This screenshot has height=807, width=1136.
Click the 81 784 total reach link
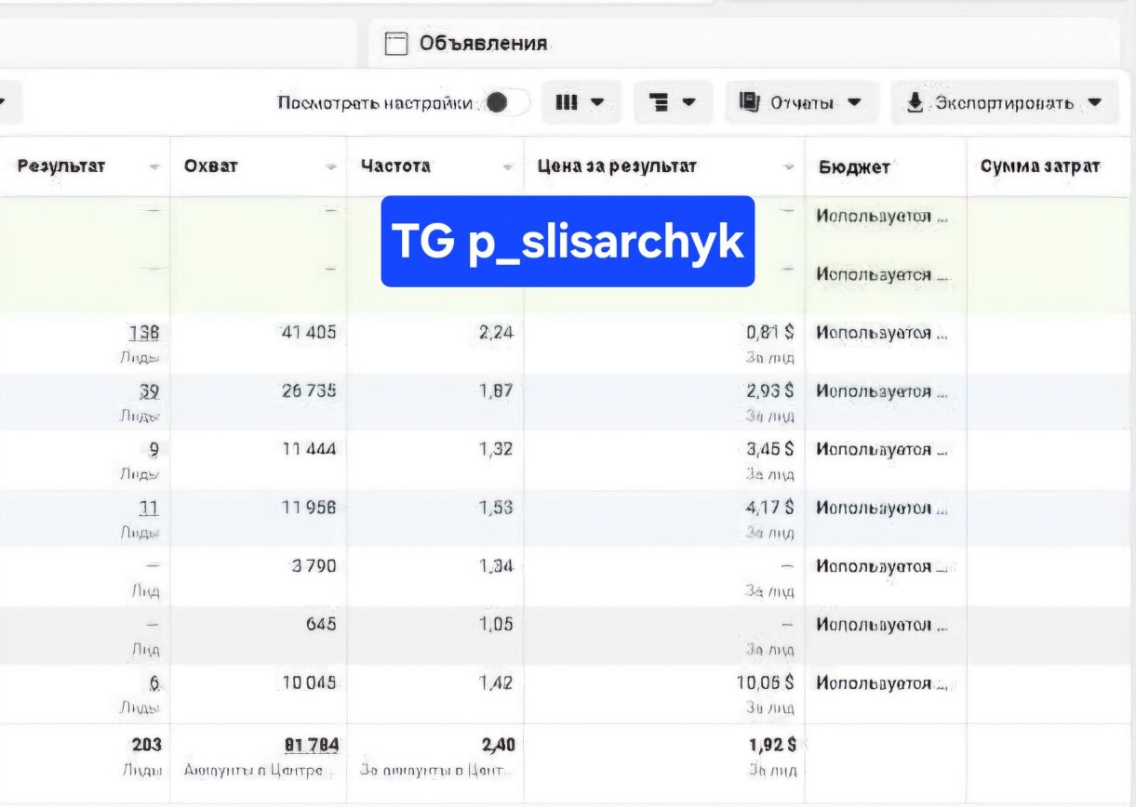pyautogui.click(x=312, y=744)
